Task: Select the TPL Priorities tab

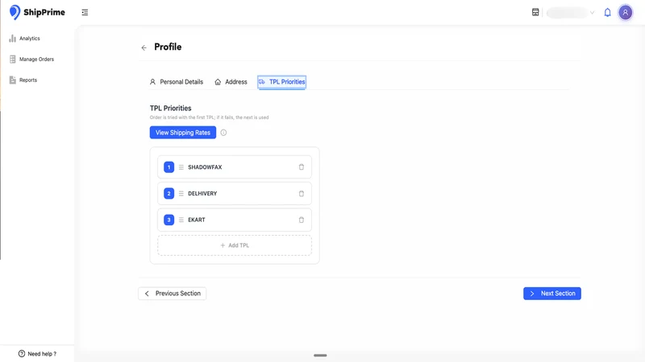Action: (281, 82)
